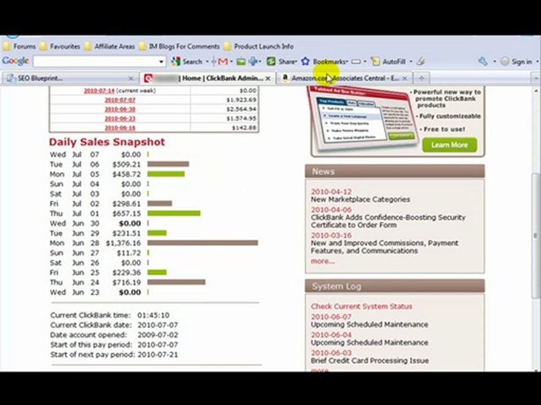Open the 2010-06-23 weekly sales link

coord(120,119)
